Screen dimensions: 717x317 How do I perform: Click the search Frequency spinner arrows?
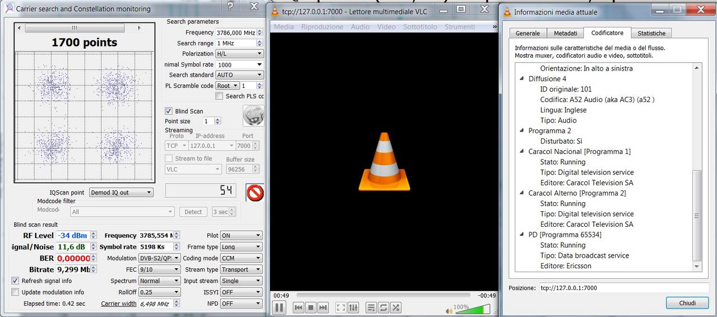click(260, 32)
